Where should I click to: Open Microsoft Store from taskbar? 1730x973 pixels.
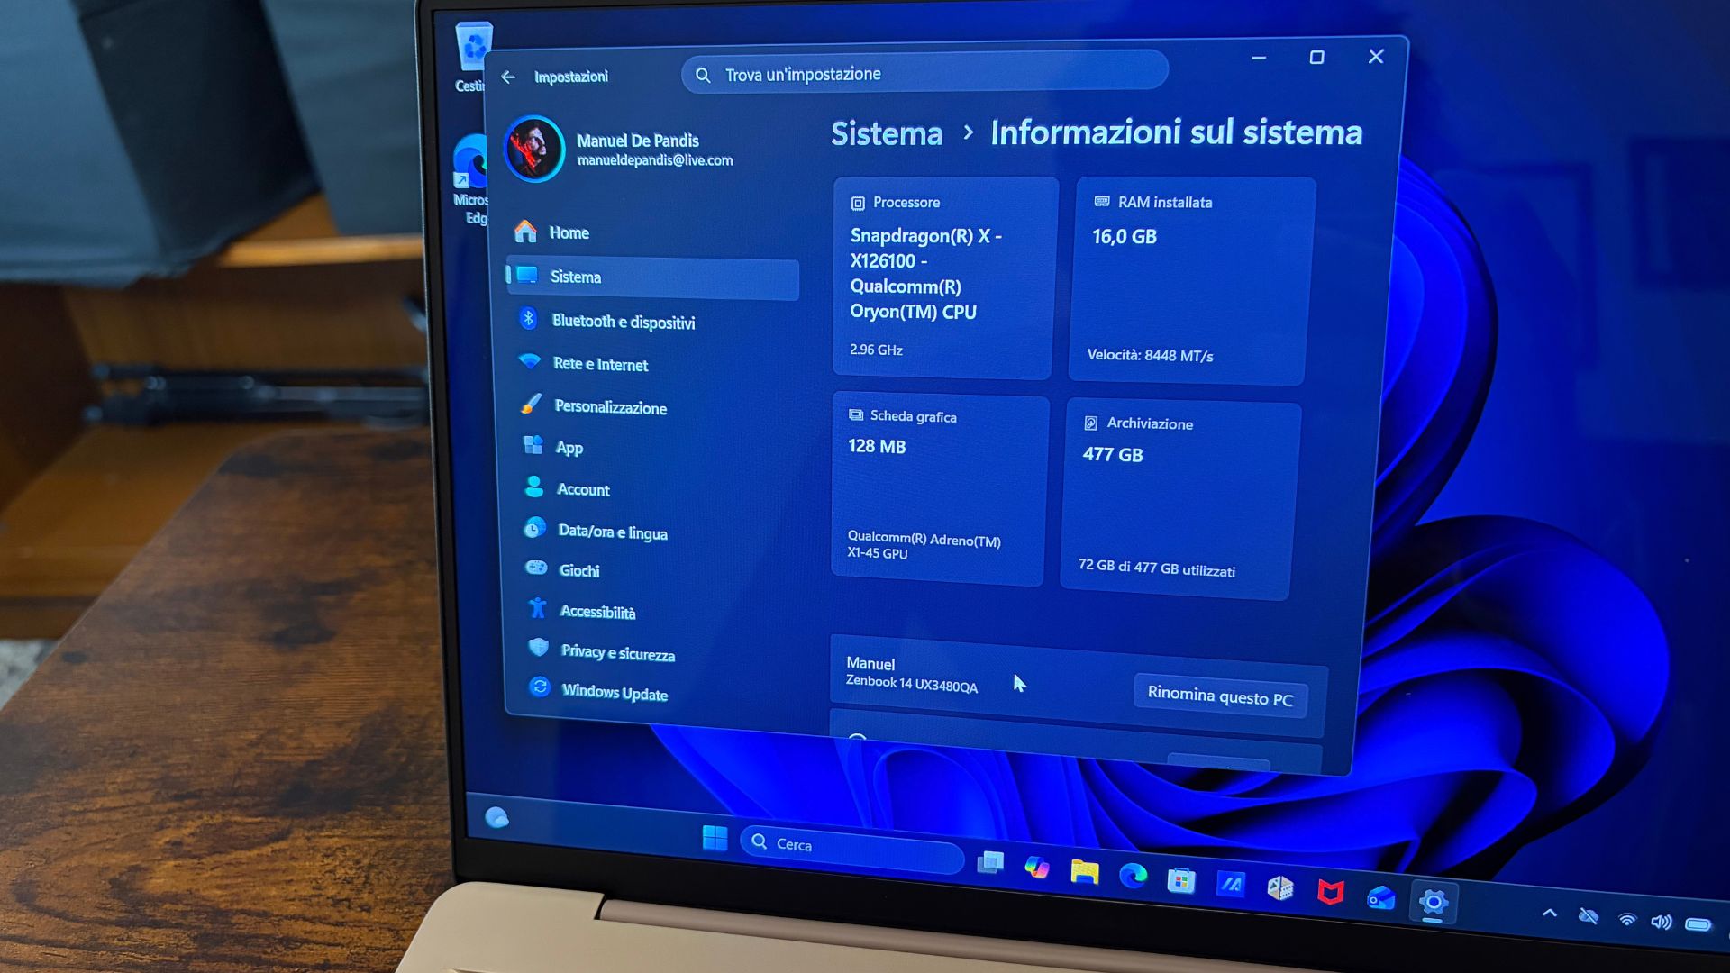[1180, 880]
